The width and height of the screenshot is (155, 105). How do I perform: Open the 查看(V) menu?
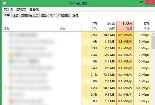tap(34, 9)
